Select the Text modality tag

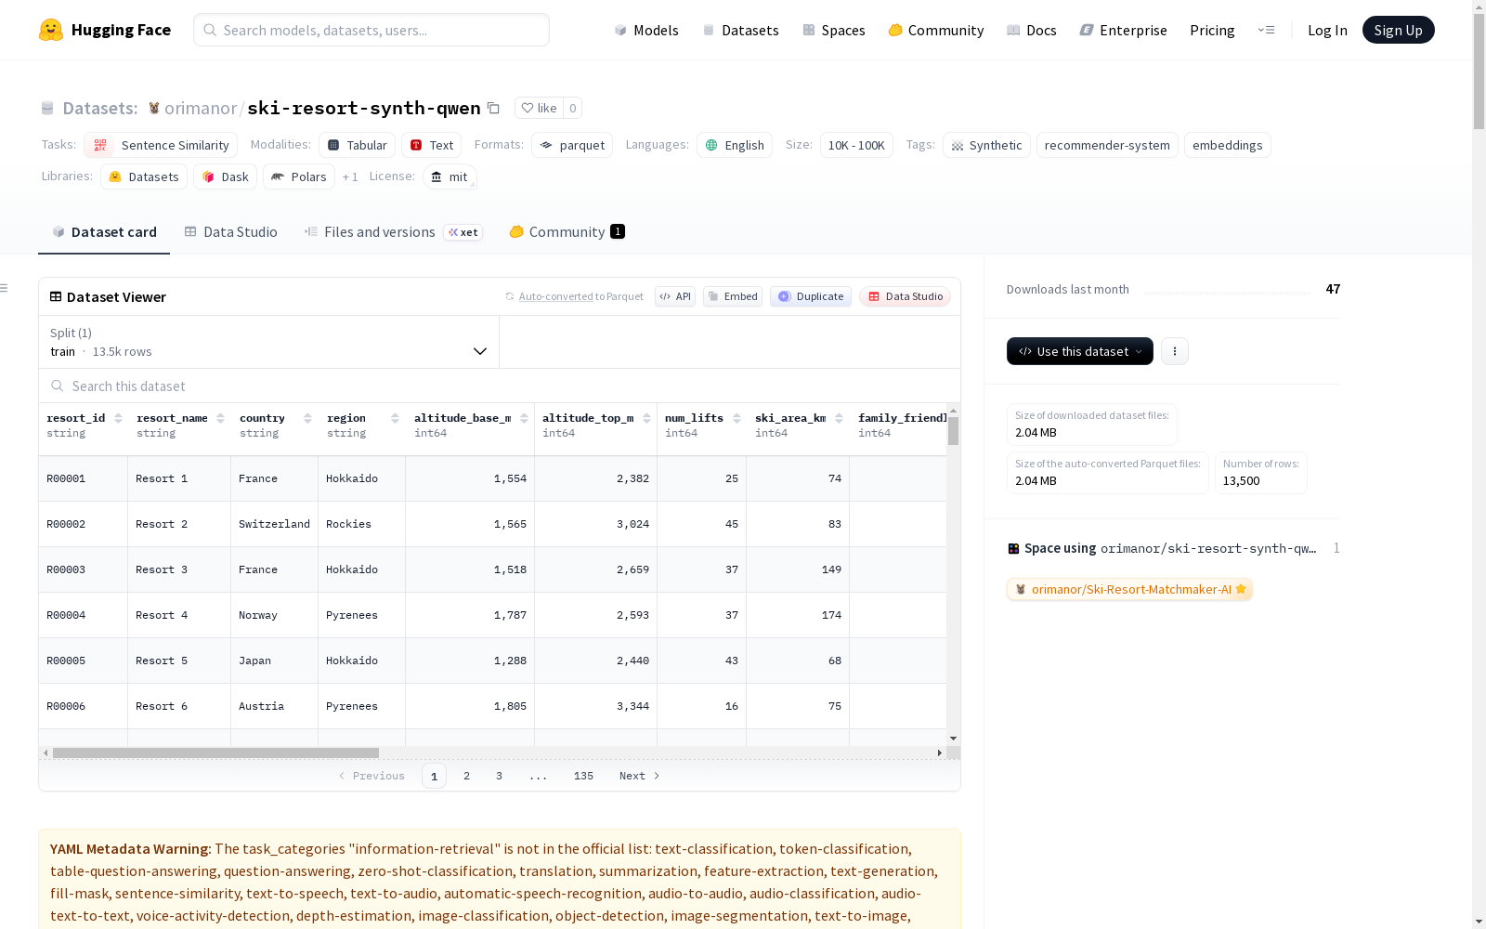(432, 145)
